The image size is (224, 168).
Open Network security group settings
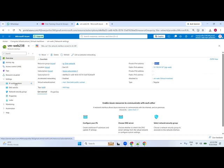(x=18, y=92)
